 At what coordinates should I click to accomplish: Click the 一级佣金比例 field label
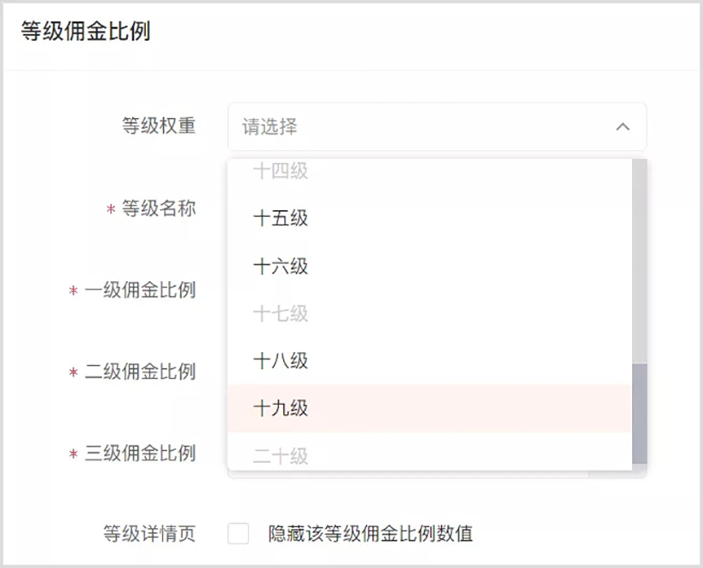coord(140,290)
